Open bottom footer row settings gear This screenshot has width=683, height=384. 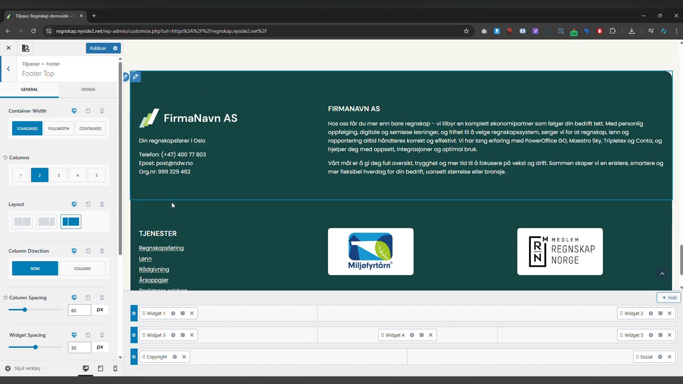point(134,357)
